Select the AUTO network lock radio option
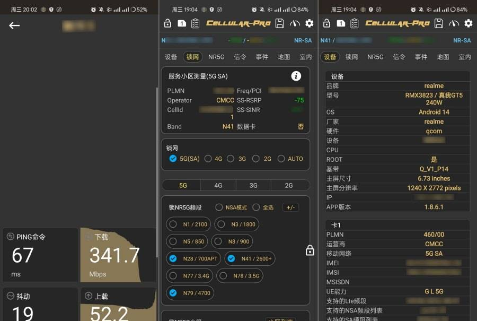This screenshot has height=321, width=477. tap(281, 159)
